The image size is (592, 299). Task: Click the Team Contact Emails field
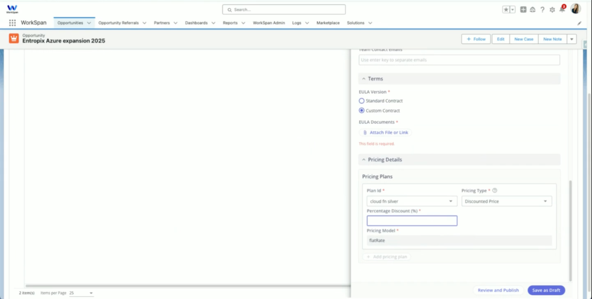[x=459, y=60]
